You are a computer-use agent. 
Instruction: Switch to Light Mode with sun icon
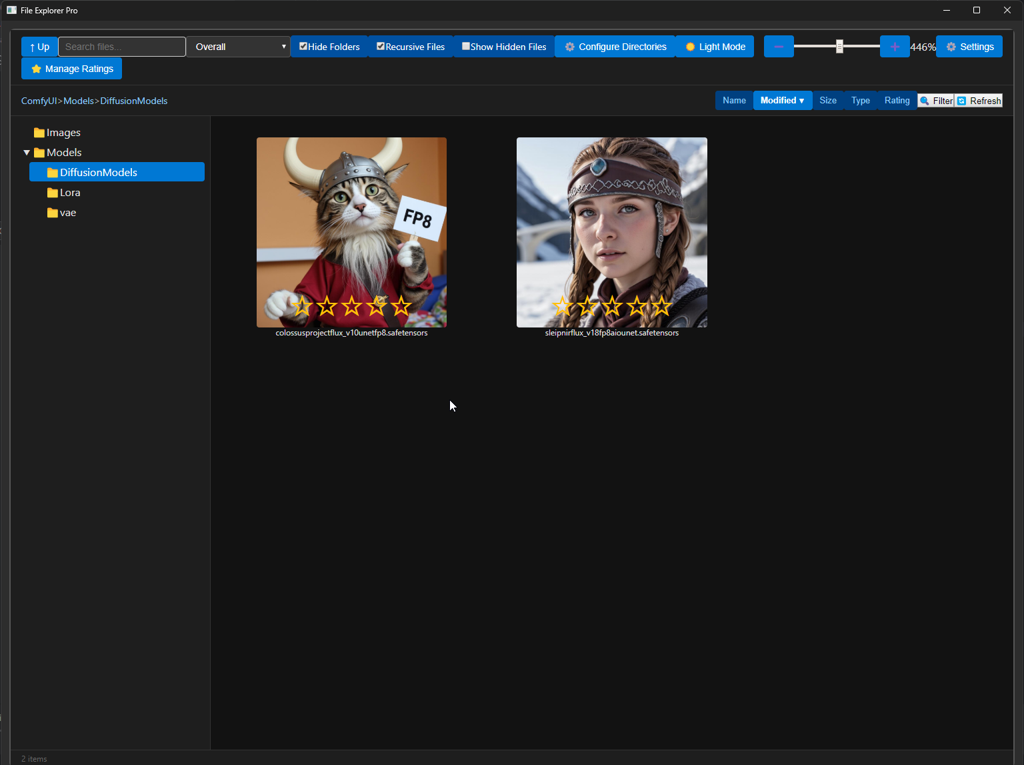click(x=715, y=47)
